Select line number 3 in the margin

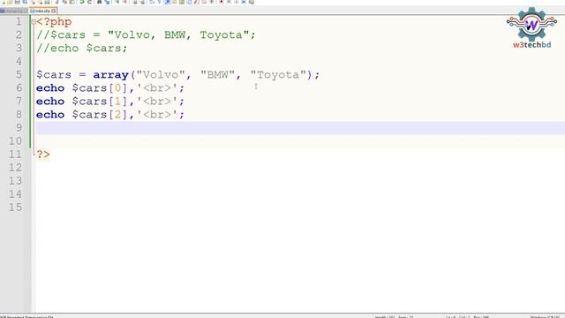click(19, 48)
